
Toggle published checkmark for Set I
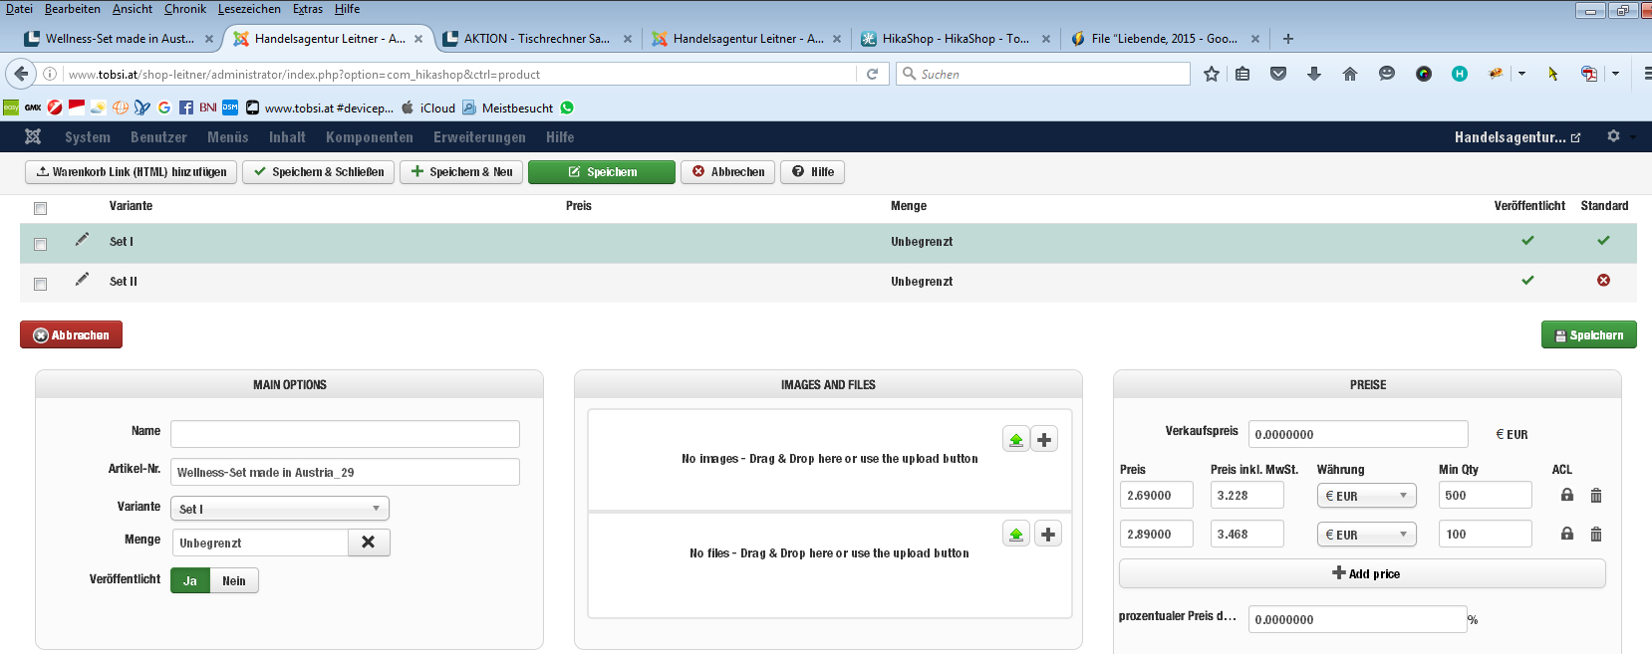(1527, 240)
